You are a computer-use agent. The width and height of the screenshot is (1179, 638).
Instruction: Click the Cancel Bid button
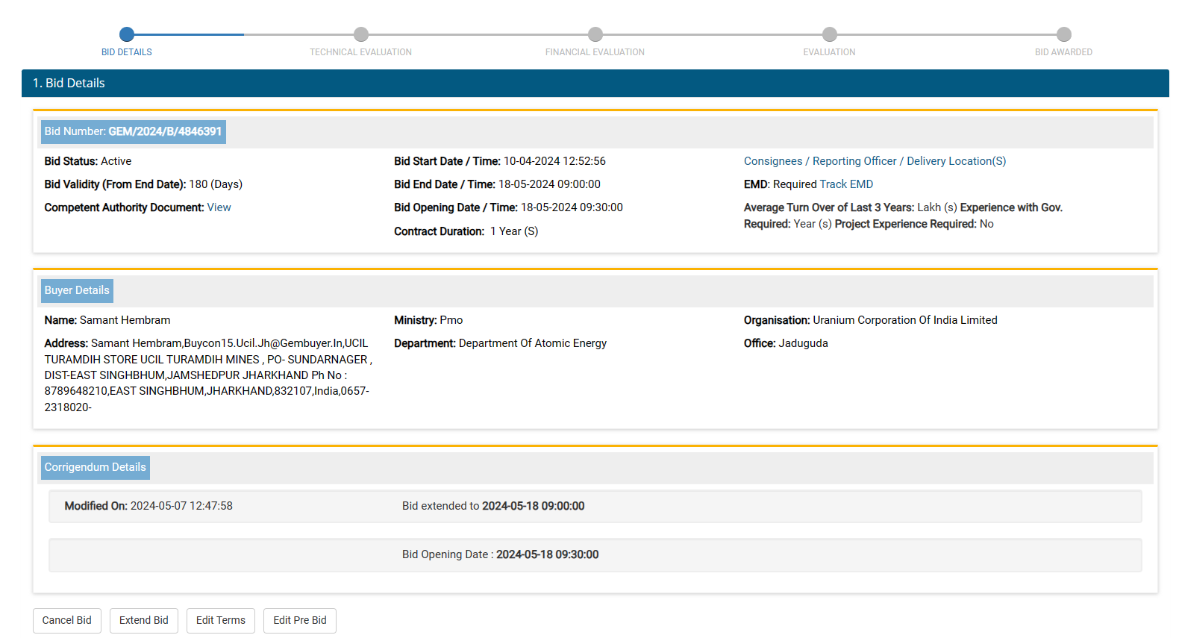[x=67, y=620]
